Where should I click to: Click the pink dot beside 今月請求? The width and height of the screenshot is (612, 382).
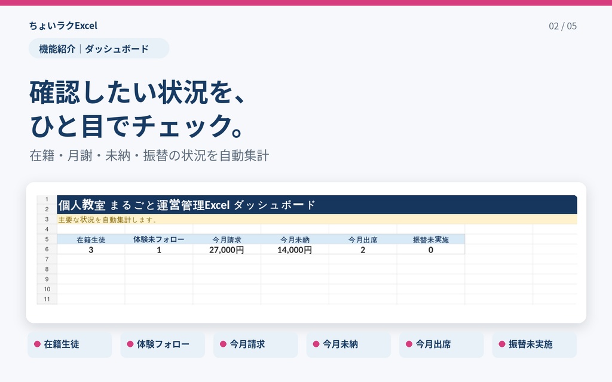224,344
